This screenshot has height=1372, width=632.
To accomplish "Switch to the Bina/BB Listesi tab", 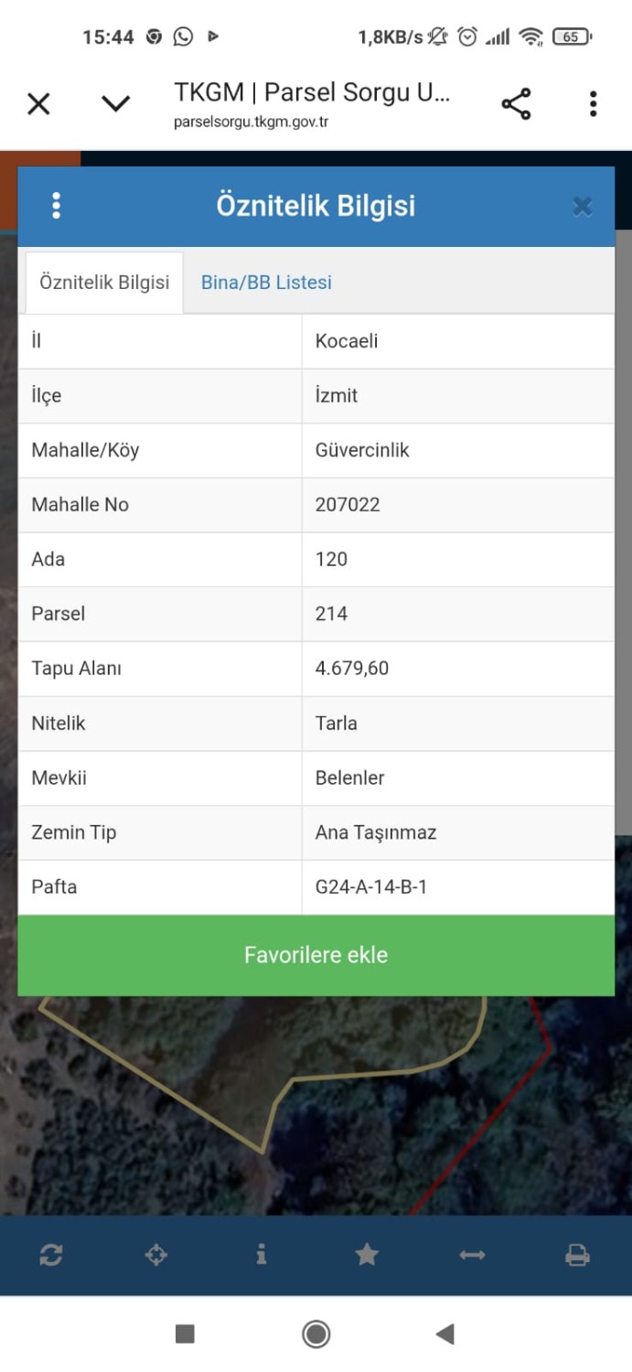I will click(265, 283).
